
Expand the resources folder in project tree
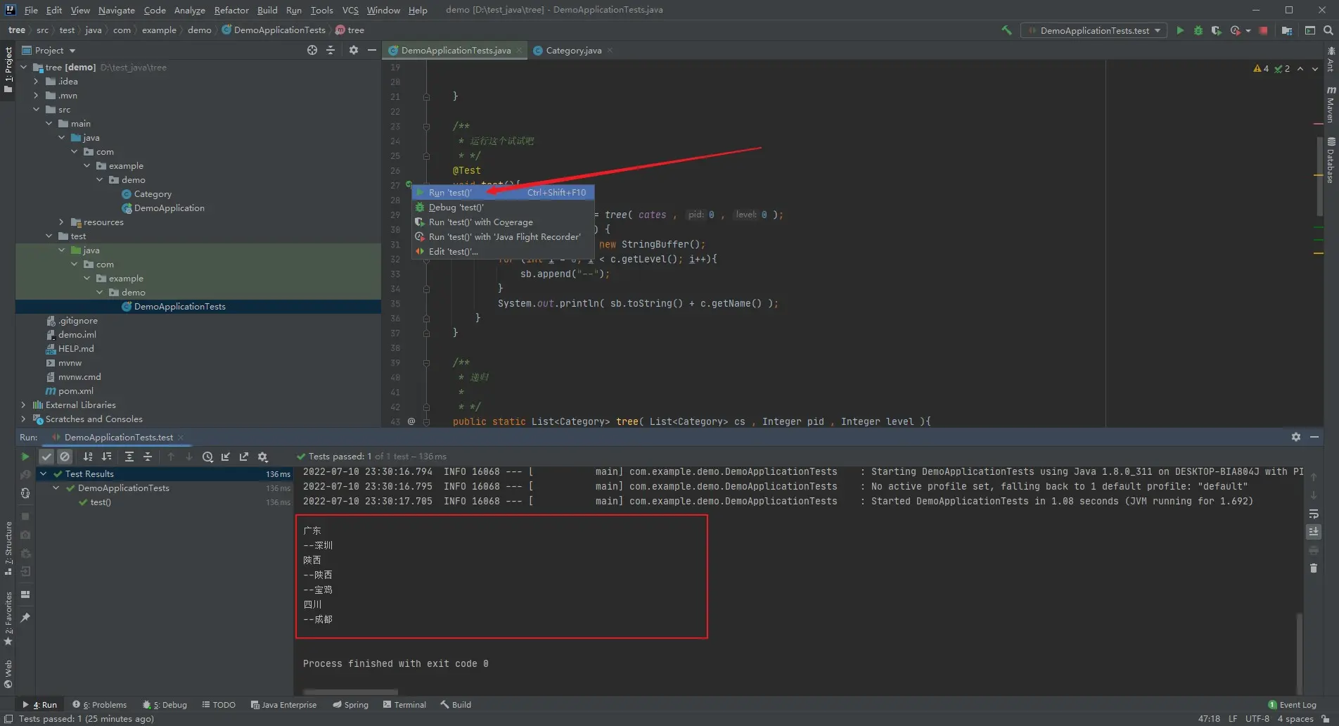pos(61,222)
